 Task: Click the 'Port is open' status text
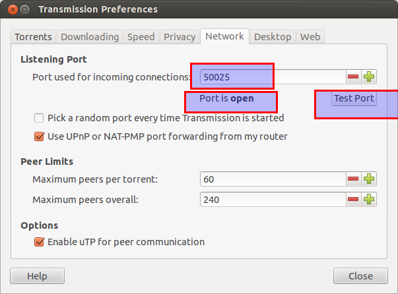pos(226,98)
